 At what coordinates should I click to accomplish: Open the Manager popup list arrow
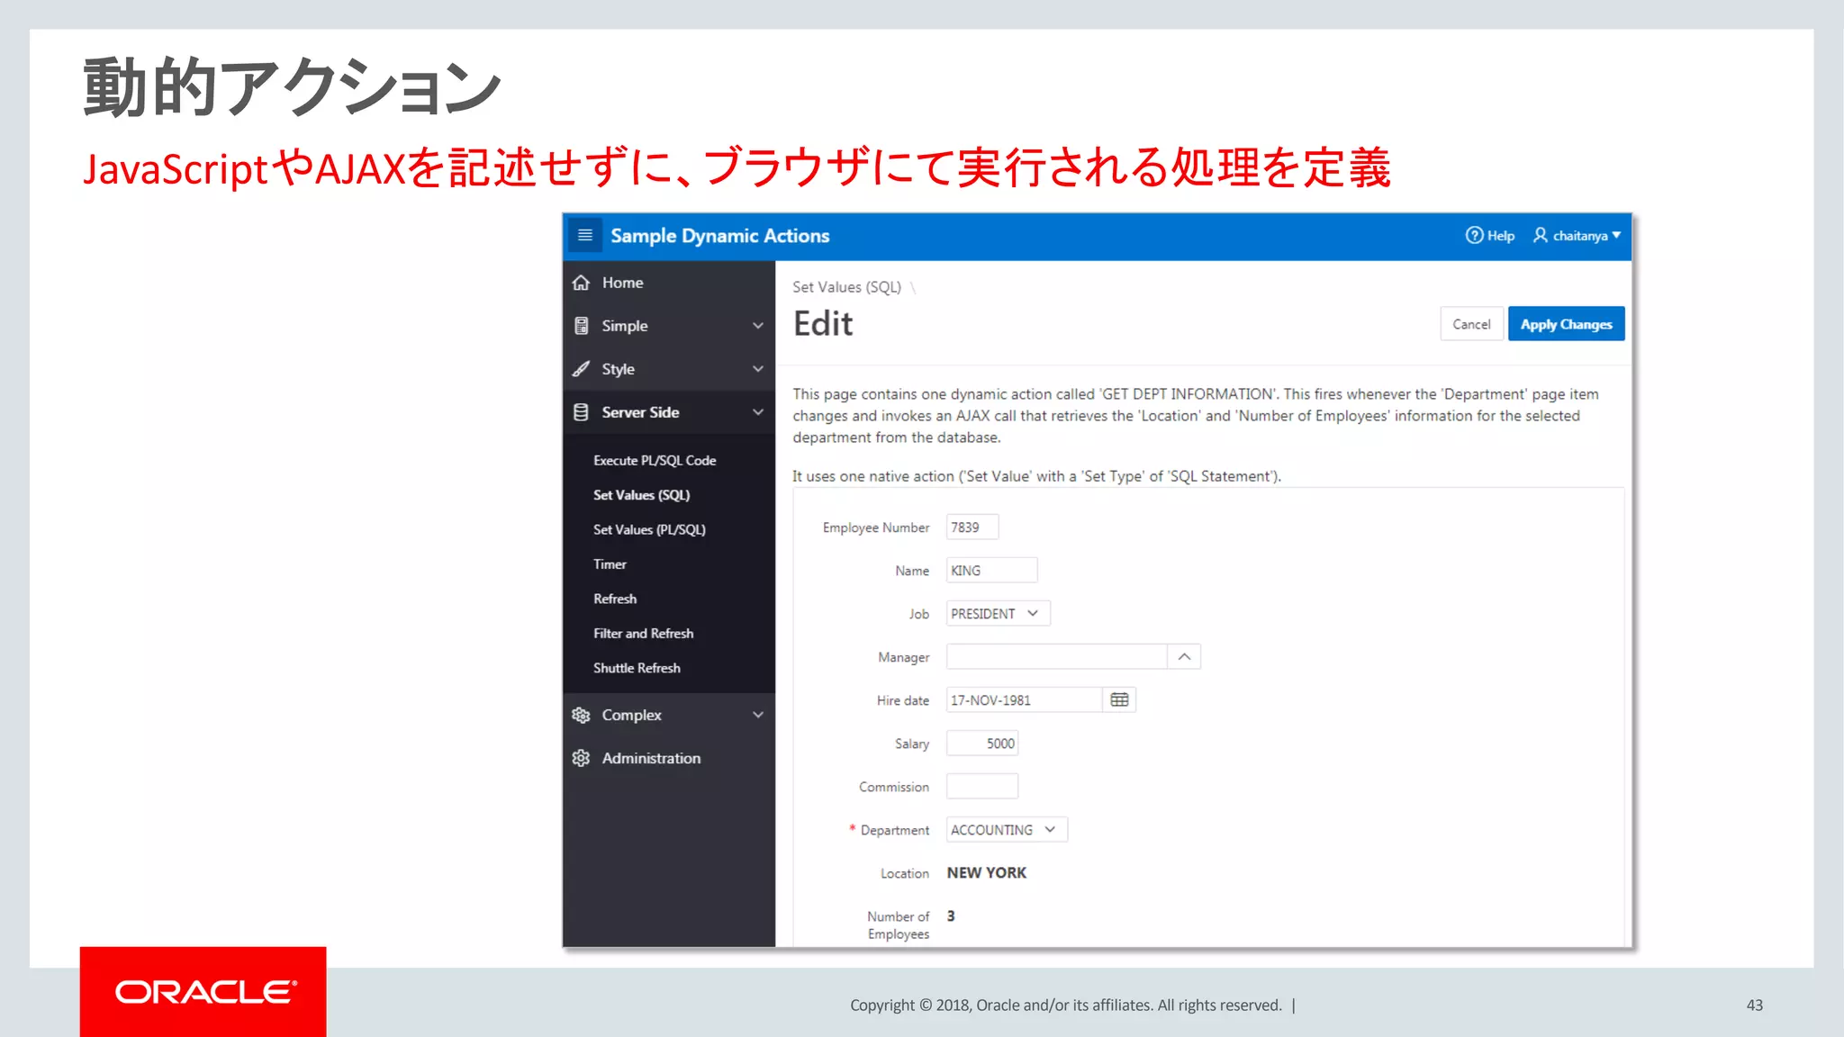pos(1184,656)
